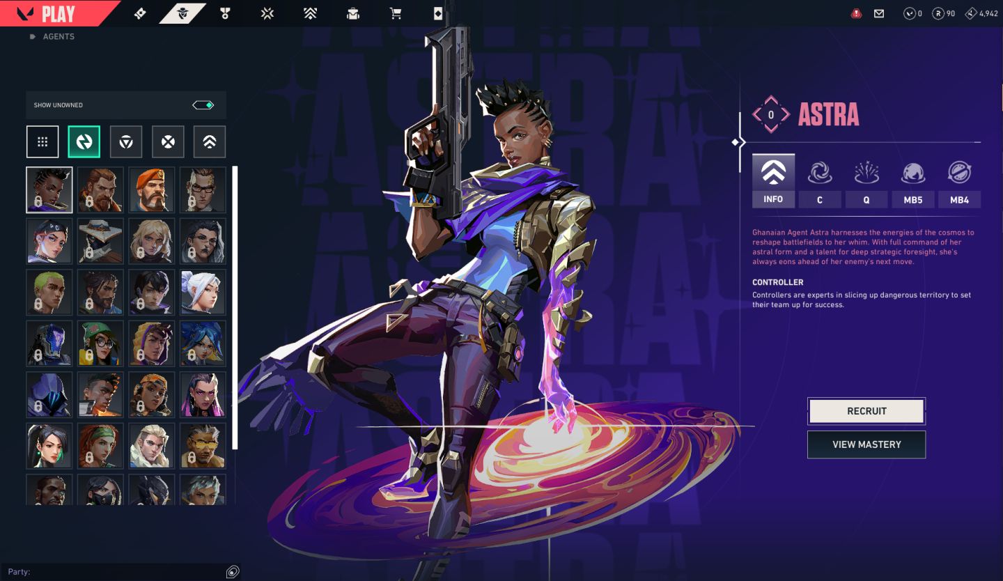This screenshot has height=581, width=1003.
Task: Select Viper portrait with black mask
Action: 100,490
